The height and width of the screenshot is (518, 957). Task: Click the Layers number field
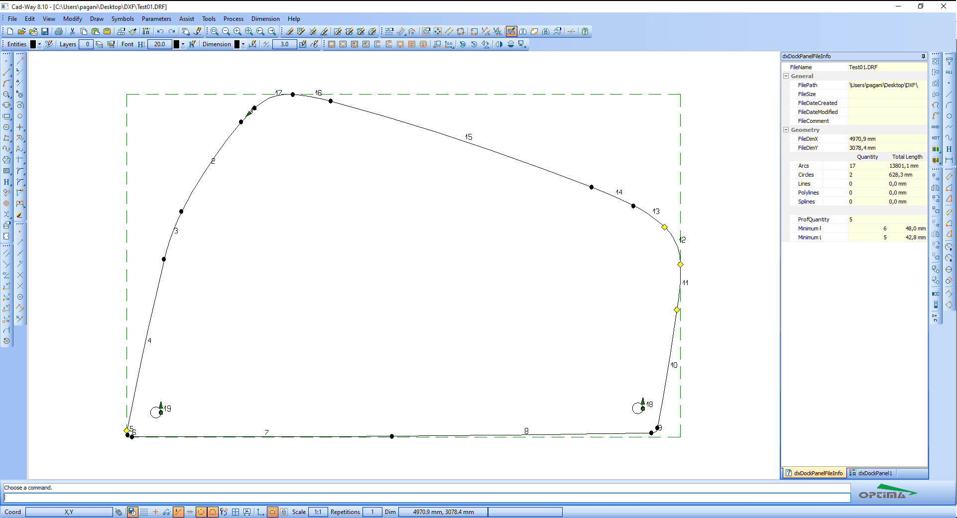[86, 44]
